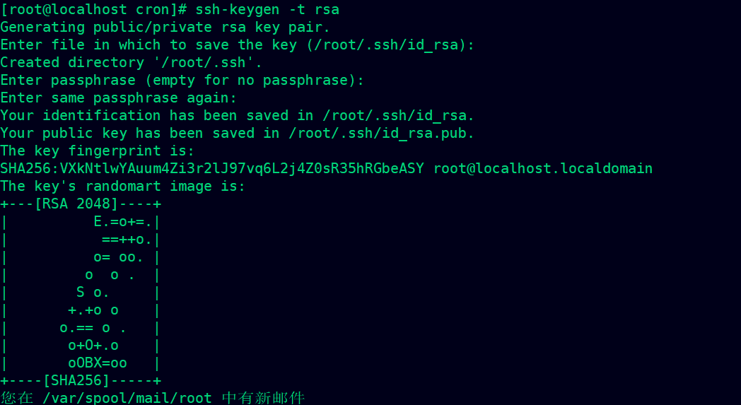Click the 'The key's randomart image is:' line
Image resolution: width=741 pixels, height=405 pixels.
pos(123,186)
